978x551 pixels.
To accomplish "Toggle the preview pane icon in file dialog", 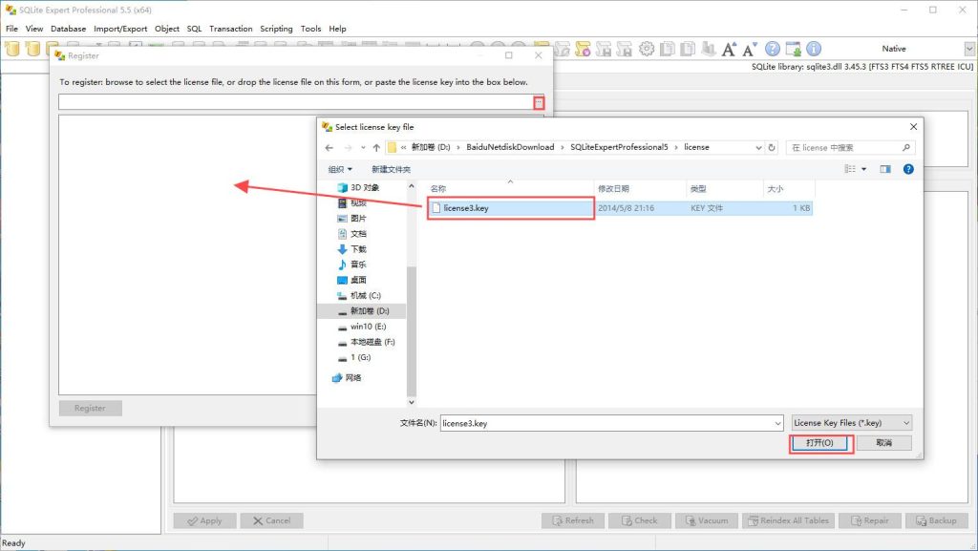I will [x=885, y=169].
